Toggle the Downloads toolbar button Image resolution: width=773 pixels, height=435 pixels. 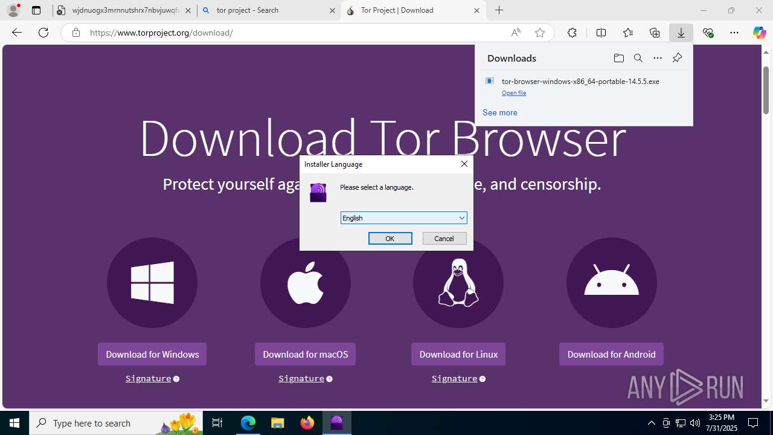pos(681,33)
